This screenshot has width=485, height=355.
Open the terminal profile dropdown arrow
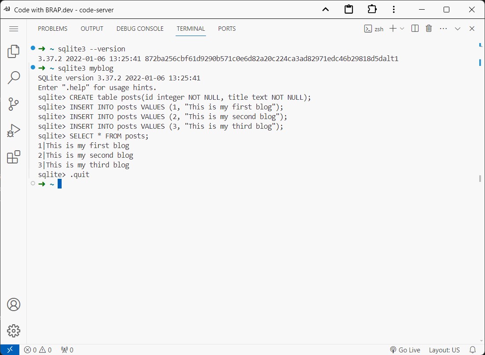(402, 28)
